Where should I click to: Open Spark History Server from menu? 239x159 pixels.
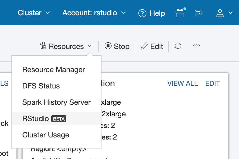tap(57, 102)
